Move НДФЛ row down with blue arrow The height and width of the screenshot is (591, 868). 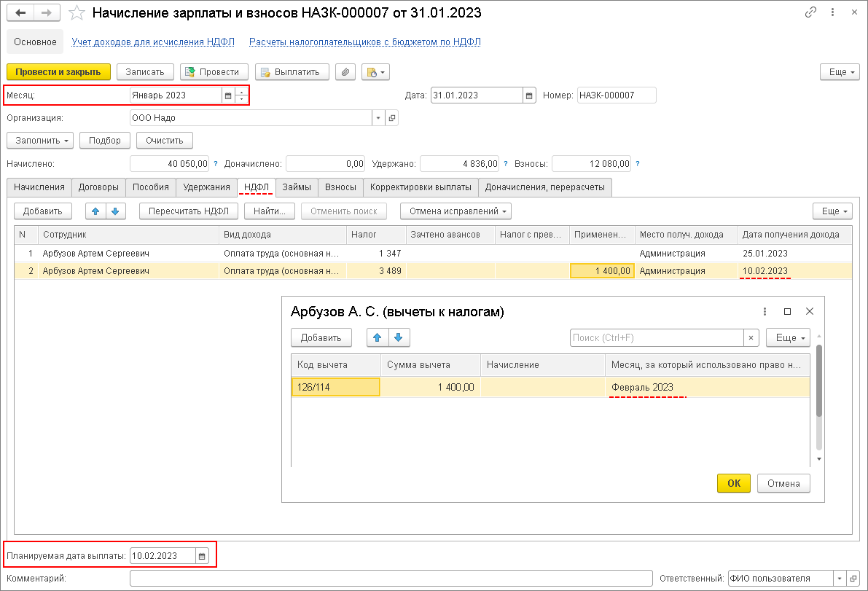[115, 211]
